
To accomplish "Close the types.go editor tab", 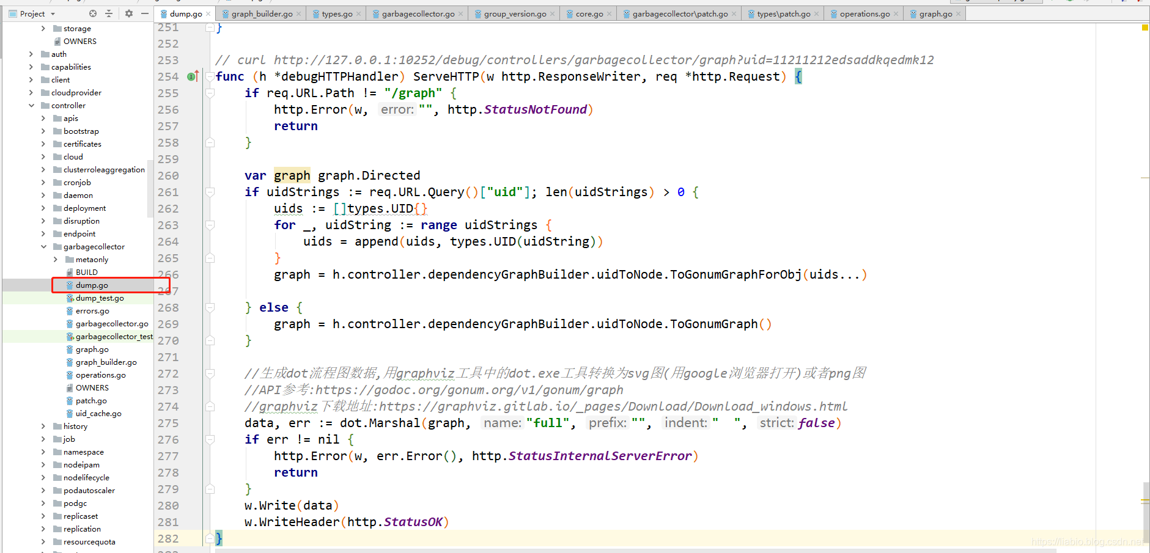I will (x=359, y=14).
